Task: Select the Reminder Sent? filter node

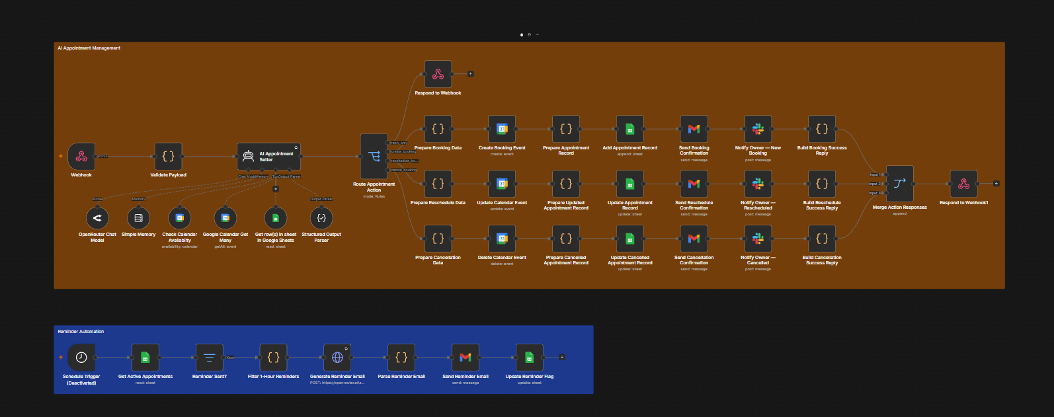Action: (x=210, y=358)
